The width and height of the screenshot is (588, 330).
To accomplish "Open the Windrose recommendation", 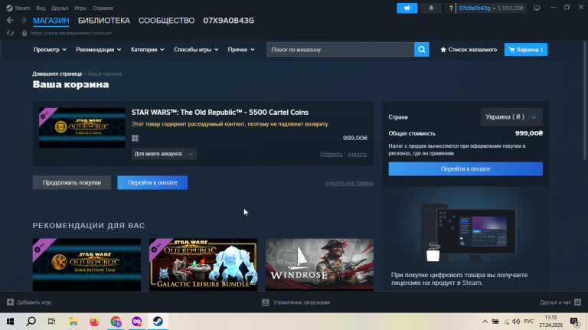I will point(319,265).
